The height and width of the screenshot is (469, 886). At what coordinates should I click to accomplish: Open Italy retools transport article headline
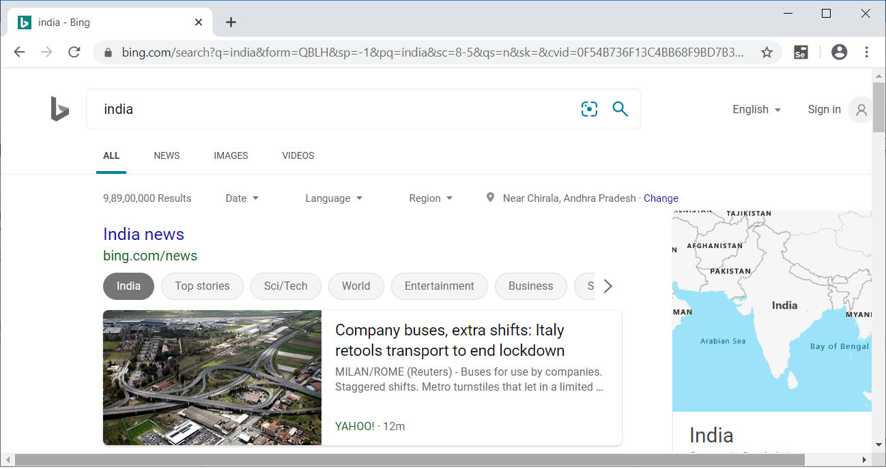tap(450, 340)
